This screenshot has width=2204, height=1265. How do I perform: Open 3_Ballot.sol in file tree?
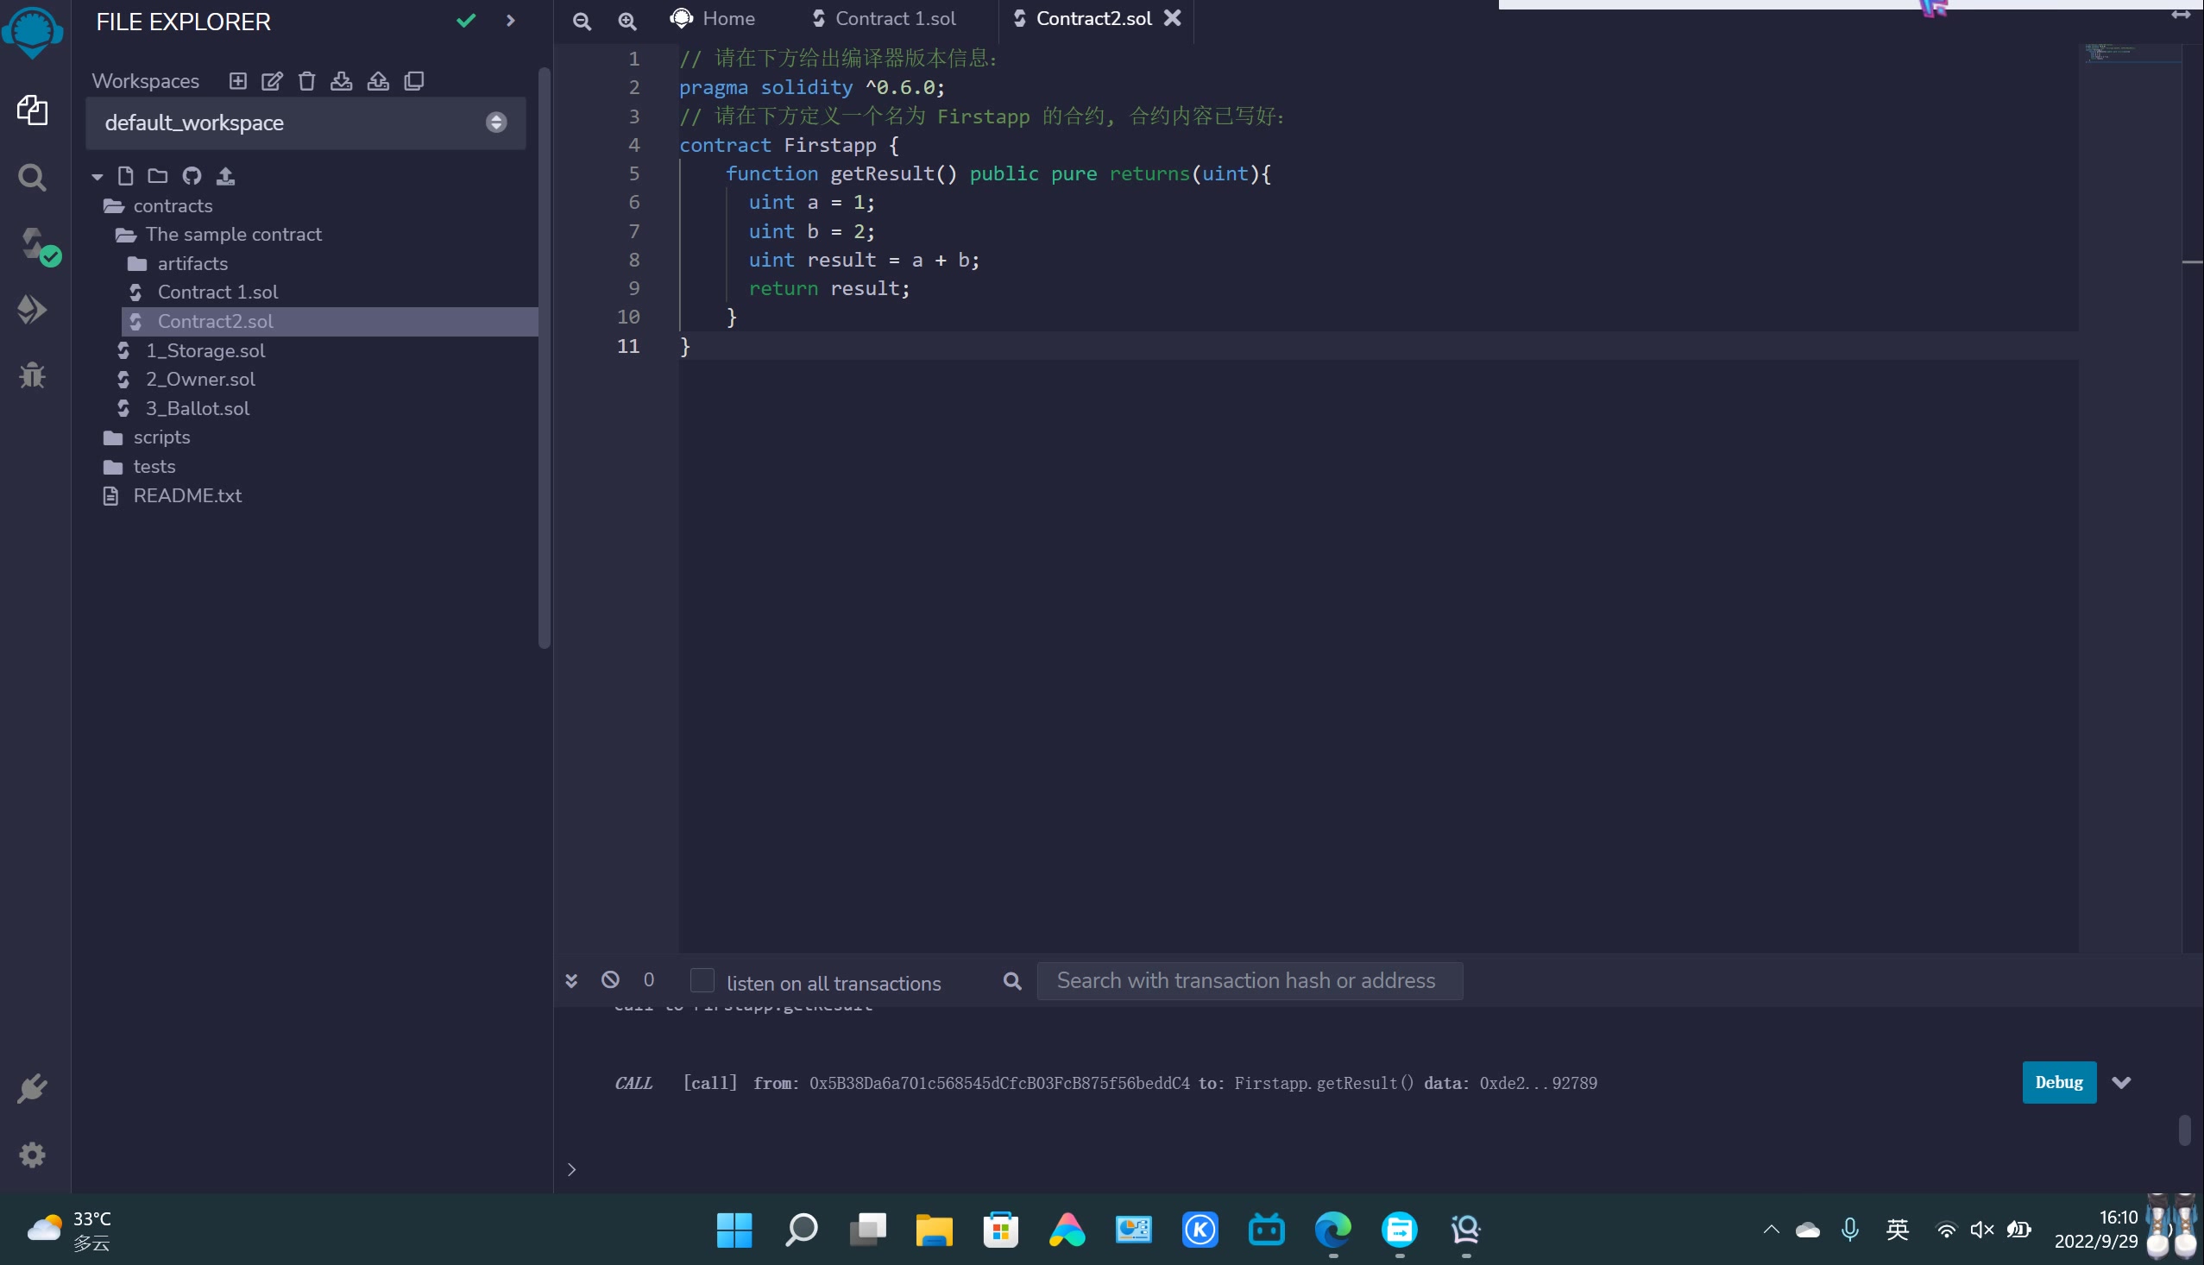[198, 408]
